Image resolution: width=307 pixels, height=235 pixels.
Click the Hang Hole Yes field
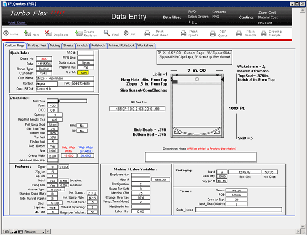(52, 185)
